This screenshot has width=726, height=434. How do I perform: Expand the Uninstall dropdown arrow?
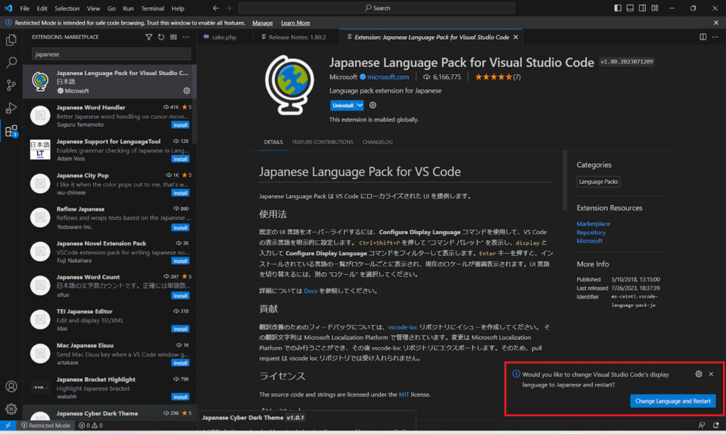(x=360, y=105)
